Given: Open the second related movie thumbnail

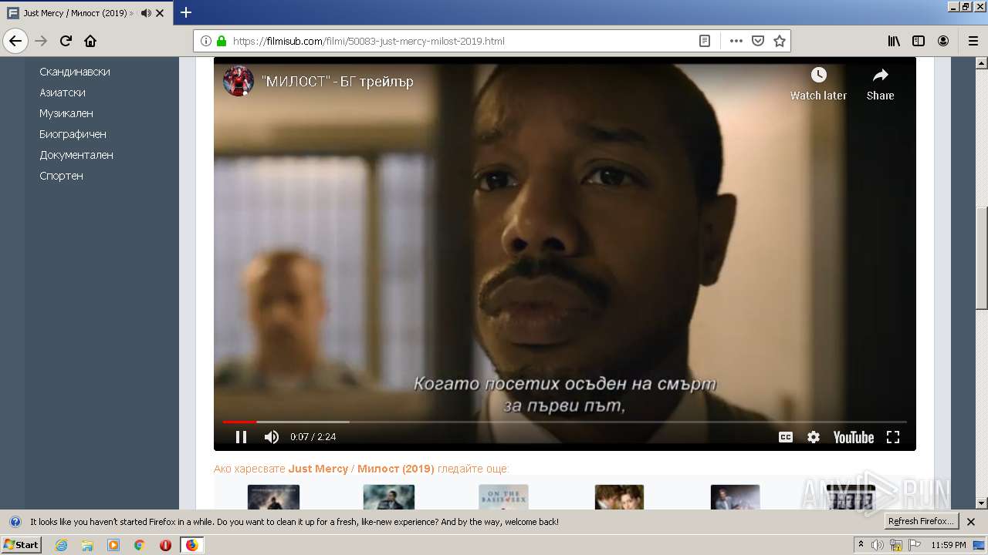Looking at the screenshot, I should point(389,497).
